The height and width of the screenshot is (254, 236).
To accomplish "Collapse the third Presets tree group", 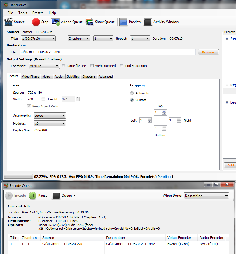I will [x=227, y=102].
